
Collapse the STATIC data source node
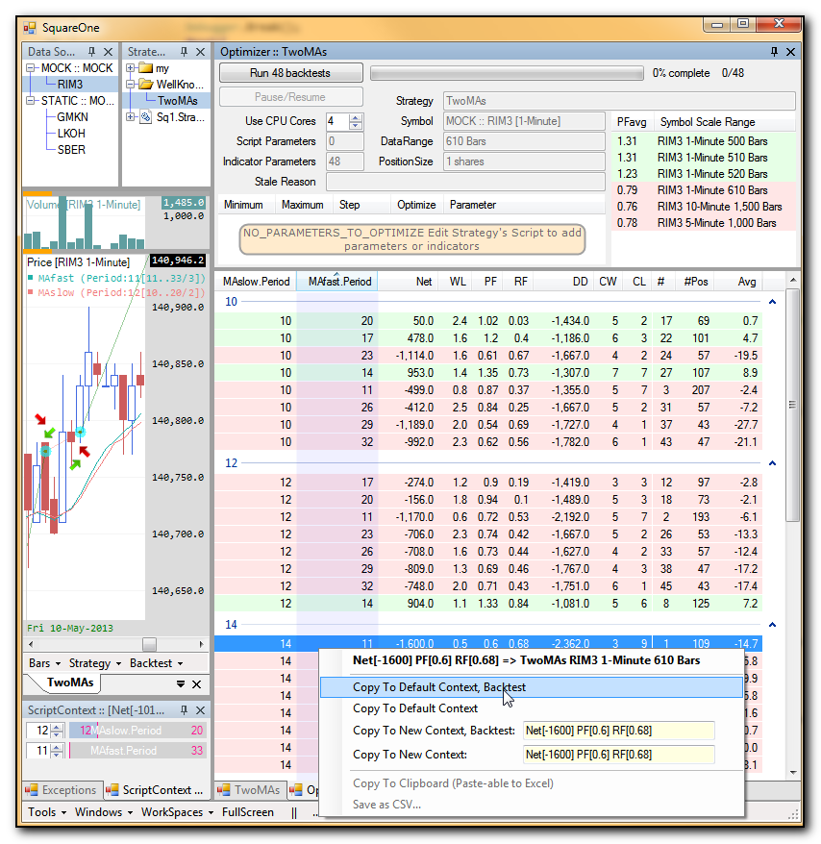[x=31, y=101]
